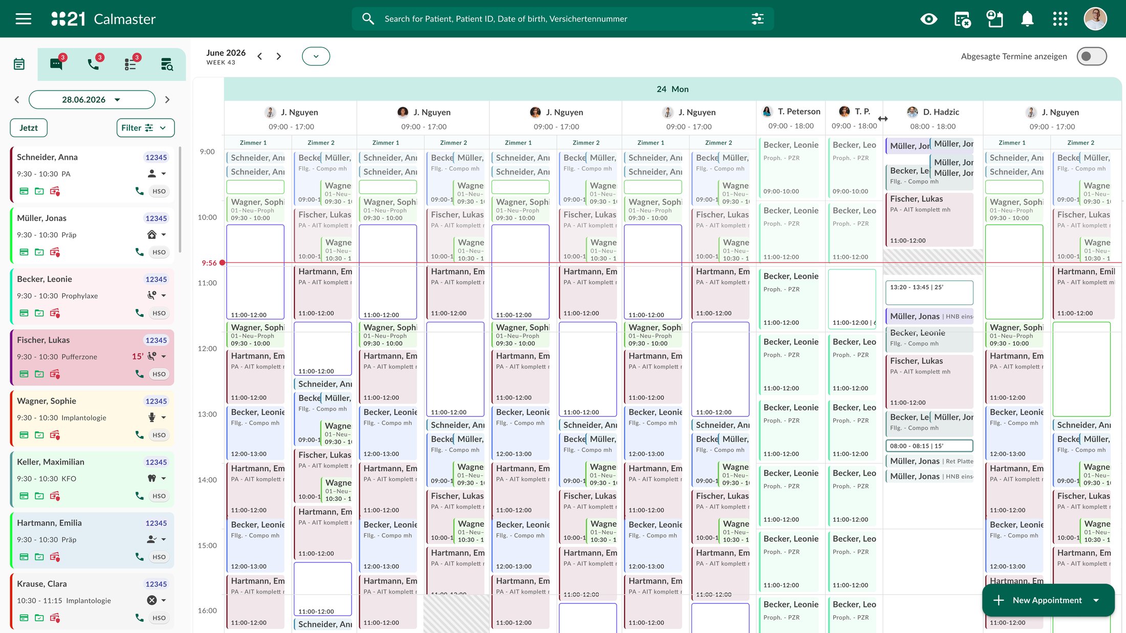Screen dimensions: 1126x633
Task: Switch to the messages tab
Action: [56, 64]
